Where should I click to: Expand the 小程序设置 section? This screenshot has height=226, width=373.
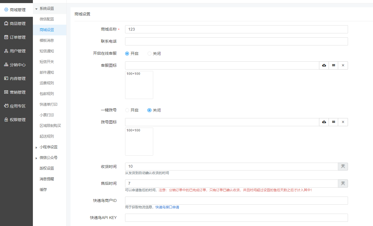tap(36, 147)
